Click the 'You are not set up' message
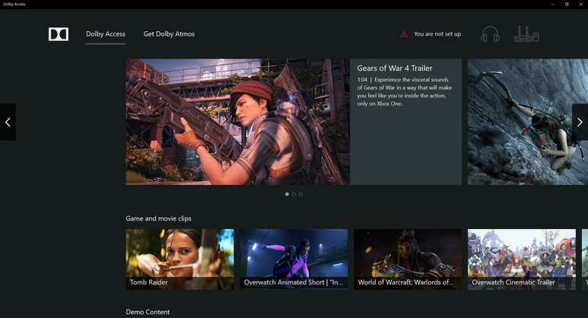Screen dimensions: 588x318 pyautogui.click(x=437, y=33)
